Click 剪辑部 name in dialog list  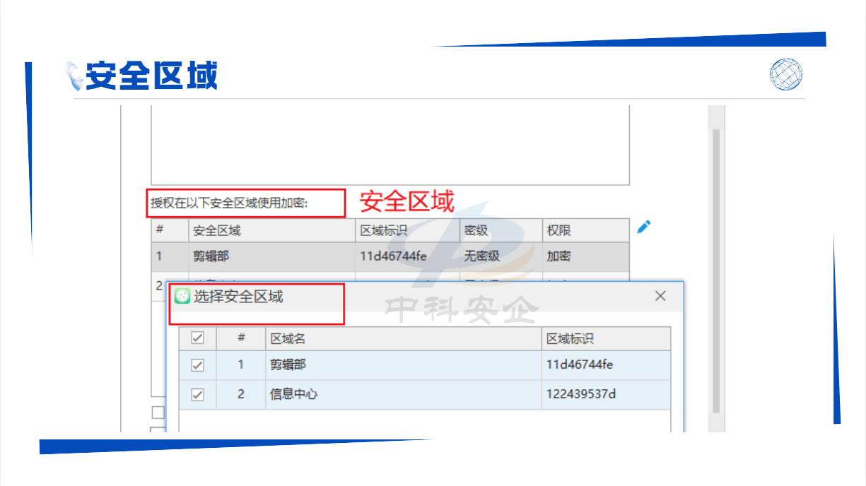pos(288,364)
